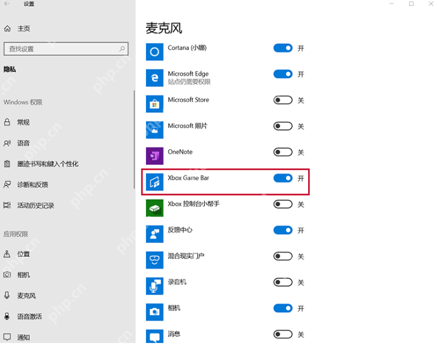Select 语音激活 in the sidebar
437x346 pixels.
(x=30, y=316)
